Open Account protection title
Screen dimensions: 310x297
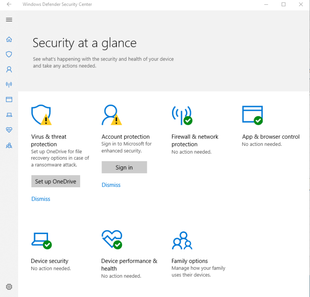coord(126,137)
